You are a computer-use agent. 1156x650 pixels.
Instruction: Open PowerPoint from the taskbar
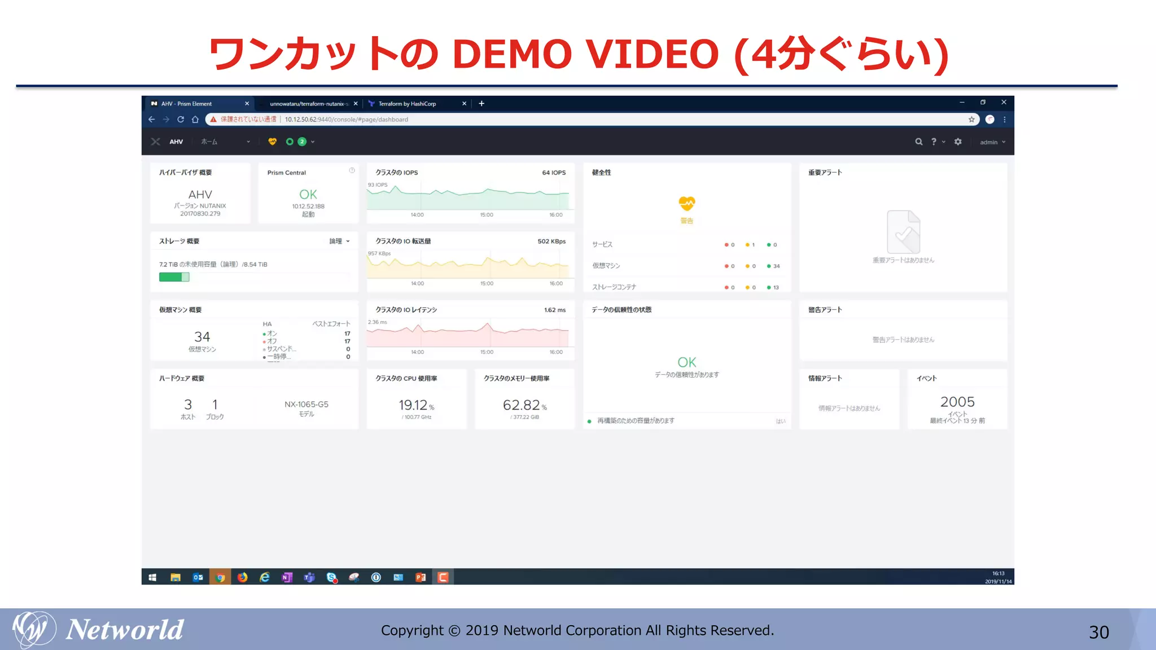click(421, 577)
